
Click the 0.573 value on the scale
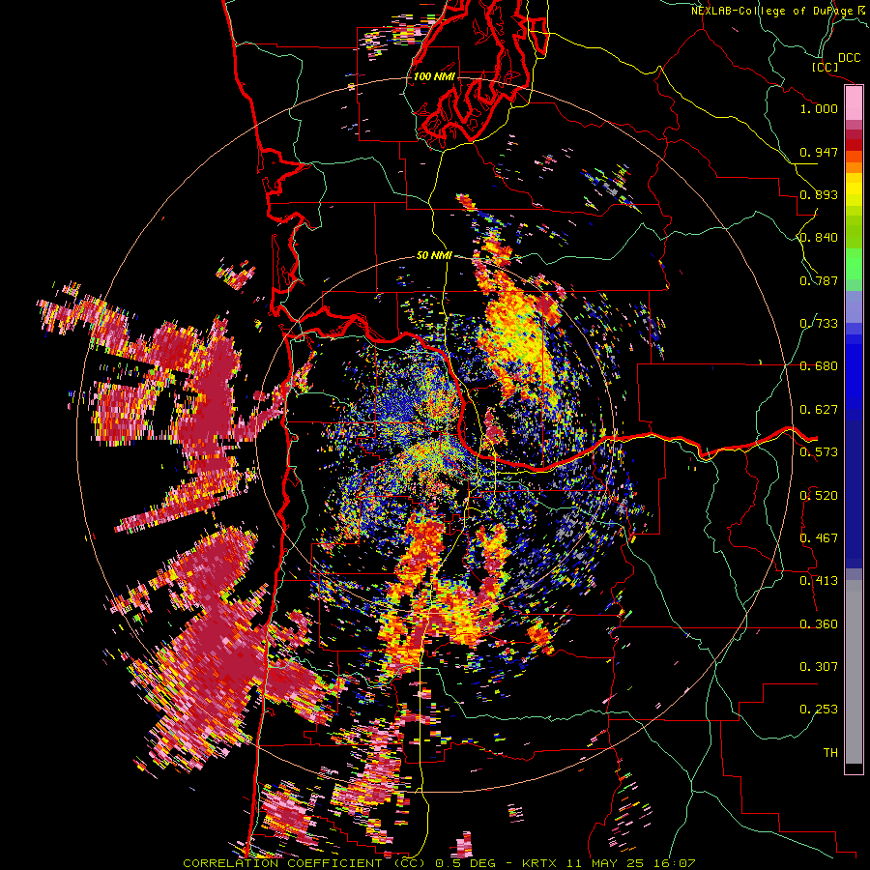coord(819,452)
